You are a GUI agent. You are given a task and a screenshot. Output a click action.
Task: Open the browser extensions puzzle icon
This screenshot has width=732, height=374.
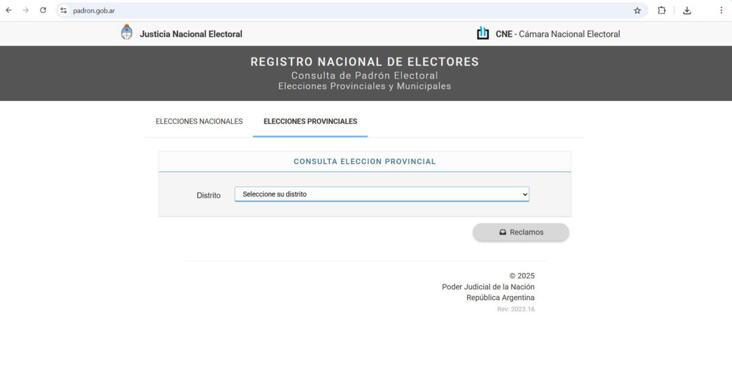(662, 10)
